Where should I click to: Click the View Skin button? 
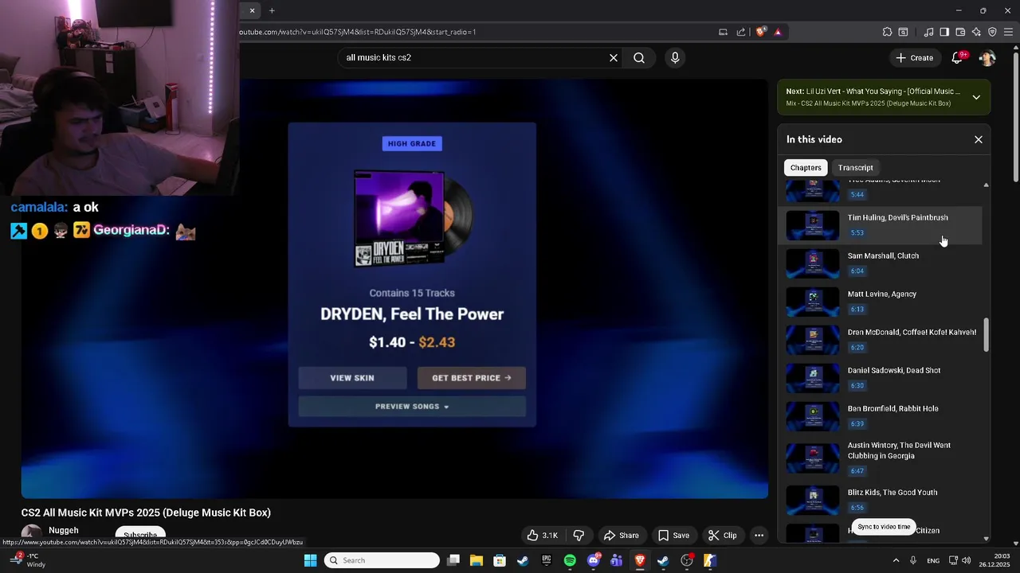(x=352, y=378)
